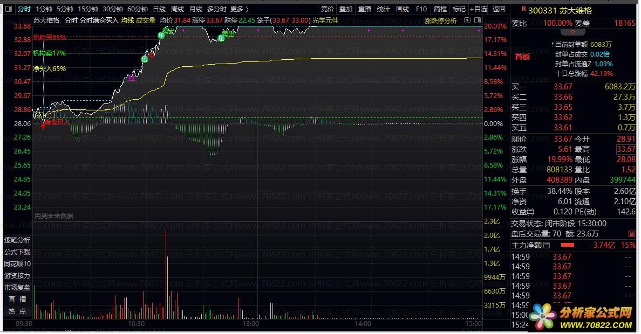Viewport: 641px width, 334px height.
Task: Click the 用到未来数据 notice text
Action: (x=54, y=216)
